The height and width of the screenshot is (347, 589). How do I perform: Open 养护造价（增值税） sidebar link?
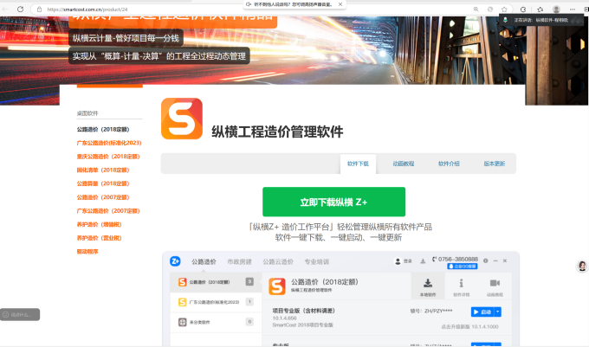tap(99, 224)
